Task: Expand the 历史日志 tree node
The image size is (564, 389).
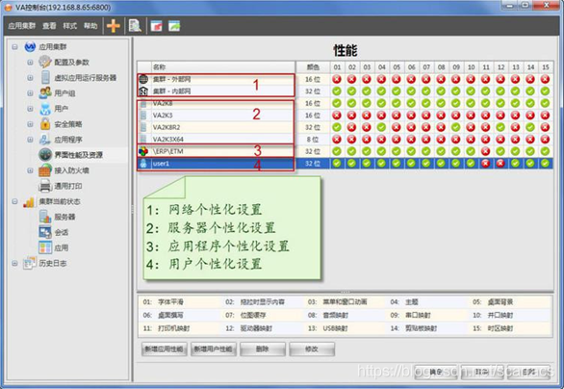Action: pyautogui.click(x=14, y=263)
